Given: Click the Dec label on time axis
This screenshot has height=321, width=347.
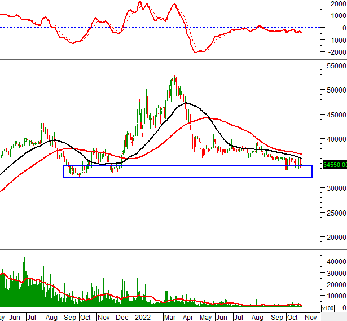Looking at the screenshot, I should click(122, 317).
